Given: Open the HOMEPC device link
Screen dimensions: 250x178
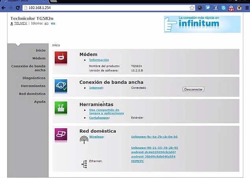Looking at the screenshot, I should point(137,161).
